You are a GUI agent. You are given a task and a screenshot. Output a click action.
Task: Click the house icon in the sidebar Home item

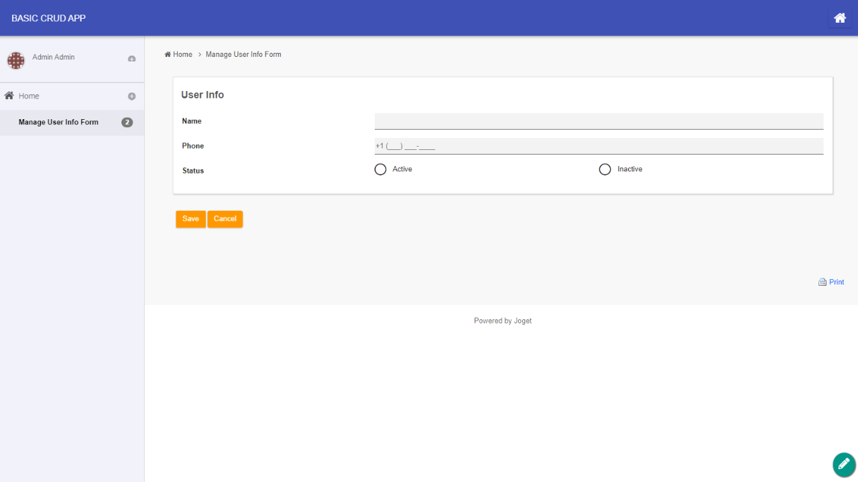[x=9, y=96]
